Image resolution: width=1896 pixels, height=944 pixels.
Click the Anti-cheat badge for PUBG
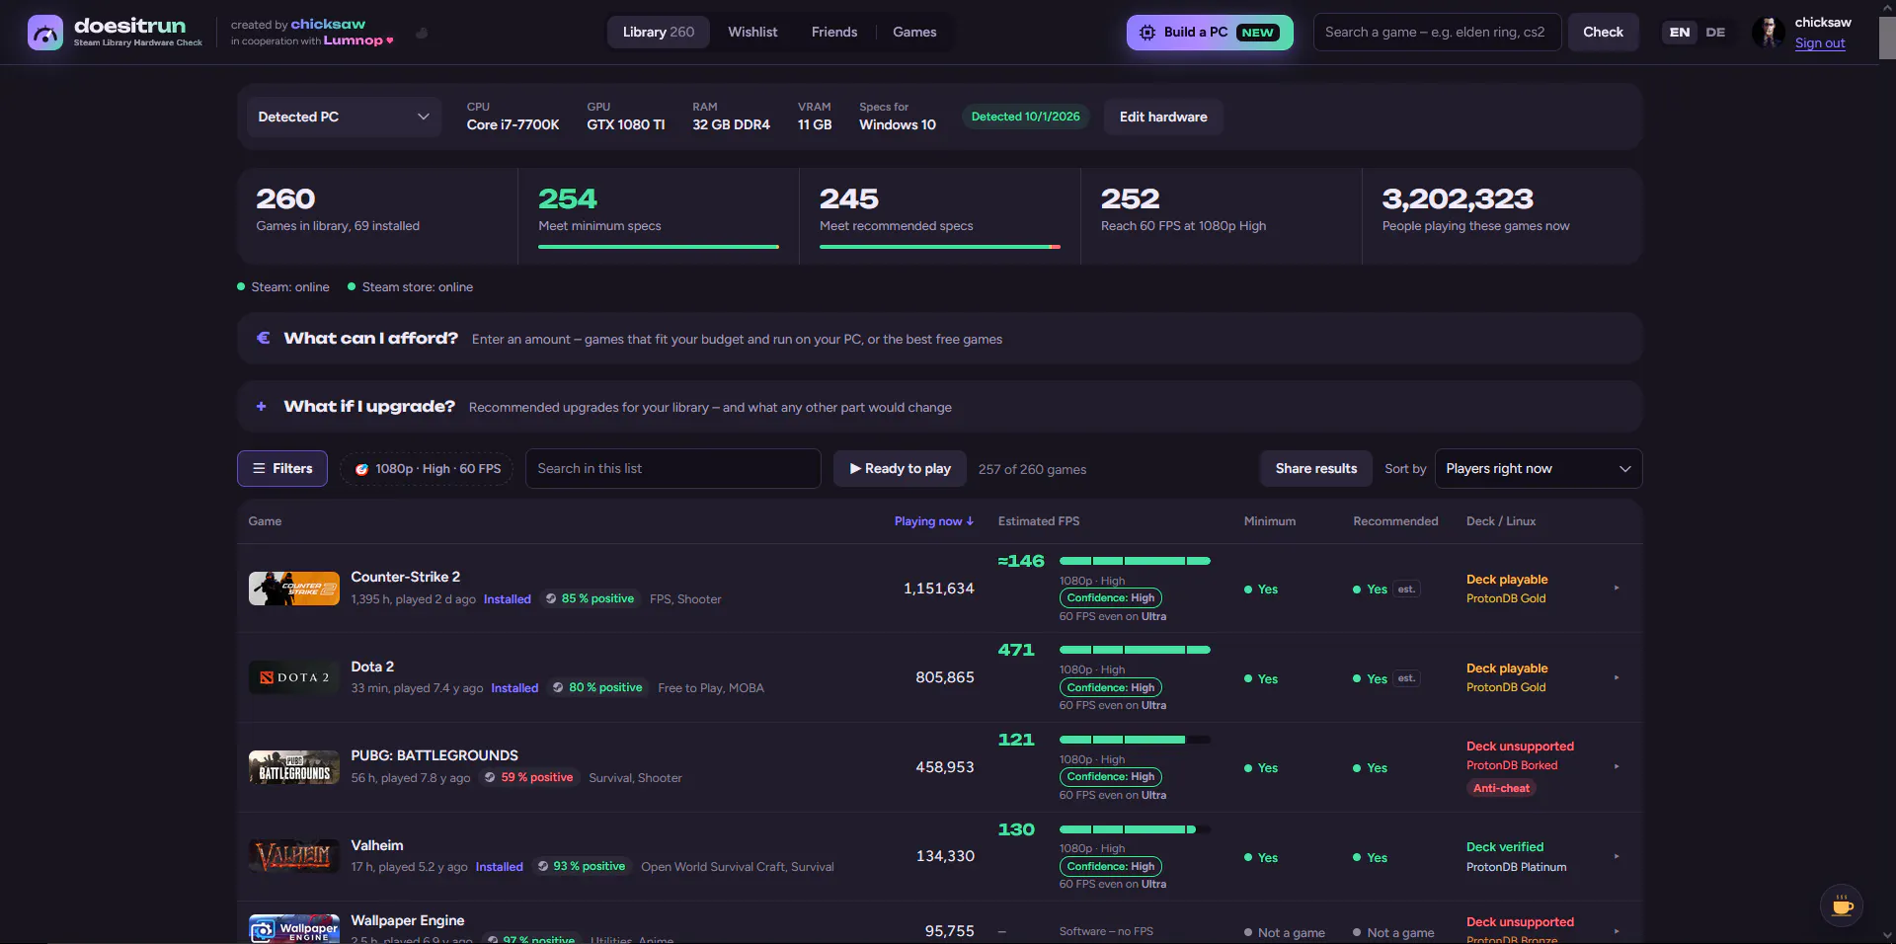tap(1501, 788)
